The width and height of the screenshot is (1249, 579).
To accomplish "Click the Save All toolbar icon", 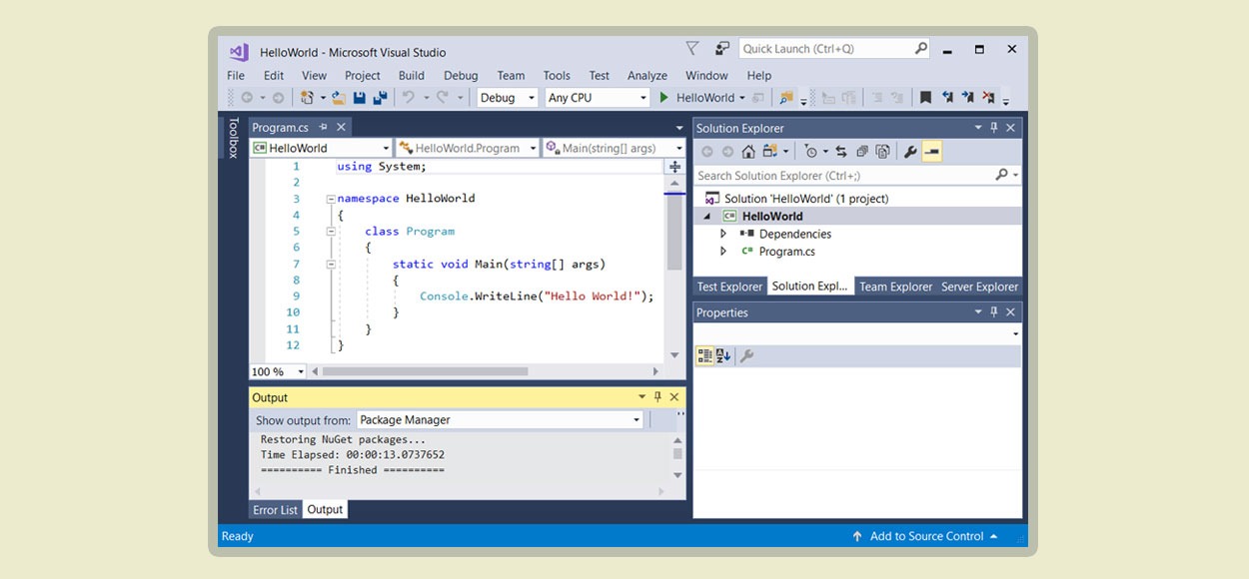I will 380,98.
